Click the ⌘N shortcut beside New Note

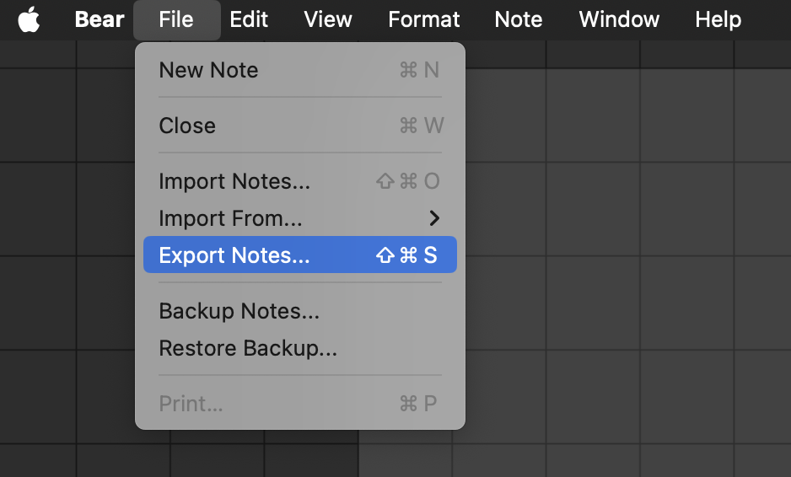point(419,70)
